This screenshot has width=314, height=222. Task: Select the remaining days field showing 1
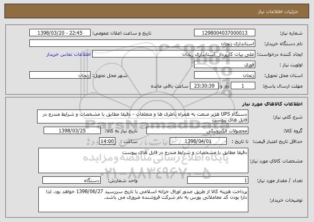pos(243,86)
